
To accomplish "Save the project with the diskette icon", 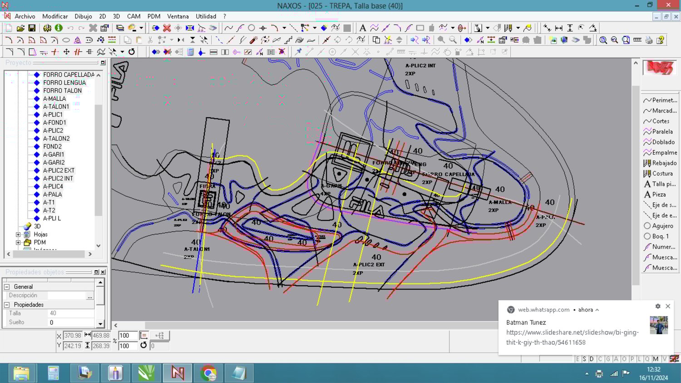I will pos(32,28).
